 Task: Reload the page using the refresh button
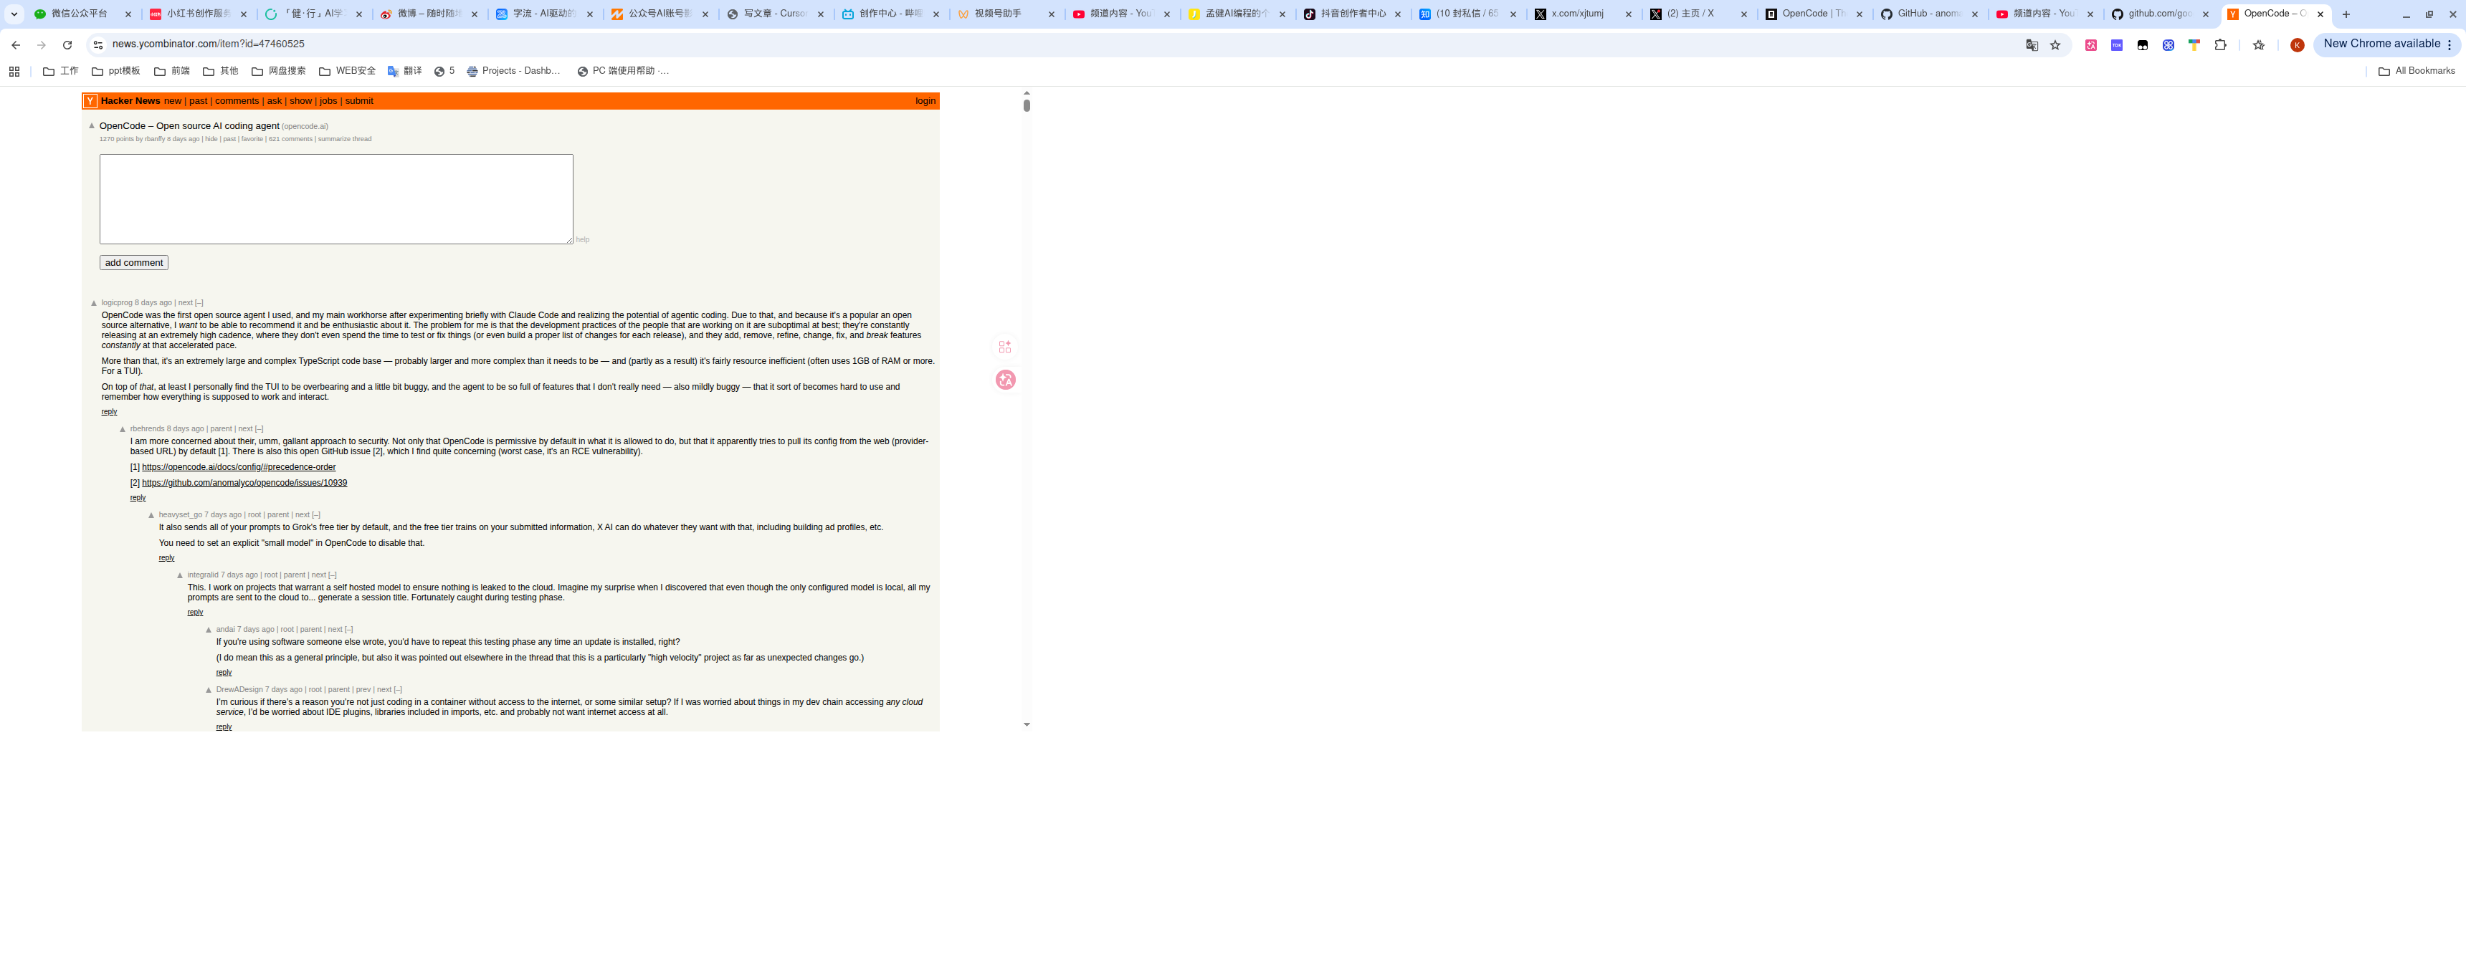click(67, 45)
